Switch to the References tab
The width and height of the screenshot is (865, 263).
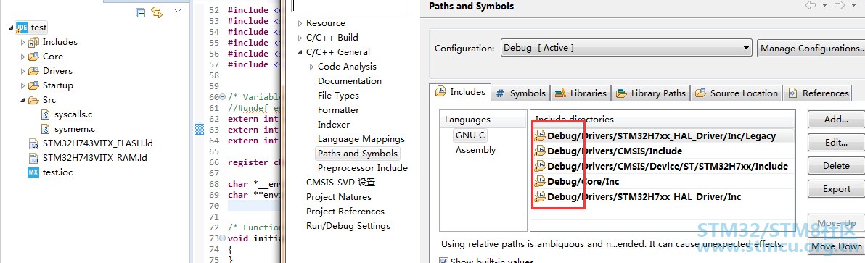(x=819, y=93)
